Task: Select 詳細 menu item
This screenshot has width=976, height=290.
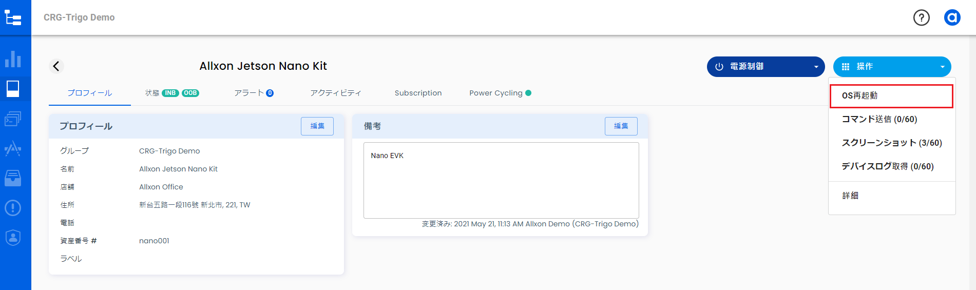Action: (892, 196)
